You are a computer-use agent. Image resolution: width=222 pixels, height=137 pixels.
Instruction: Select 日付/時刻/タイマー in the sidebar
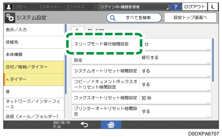tap(34, 67)
